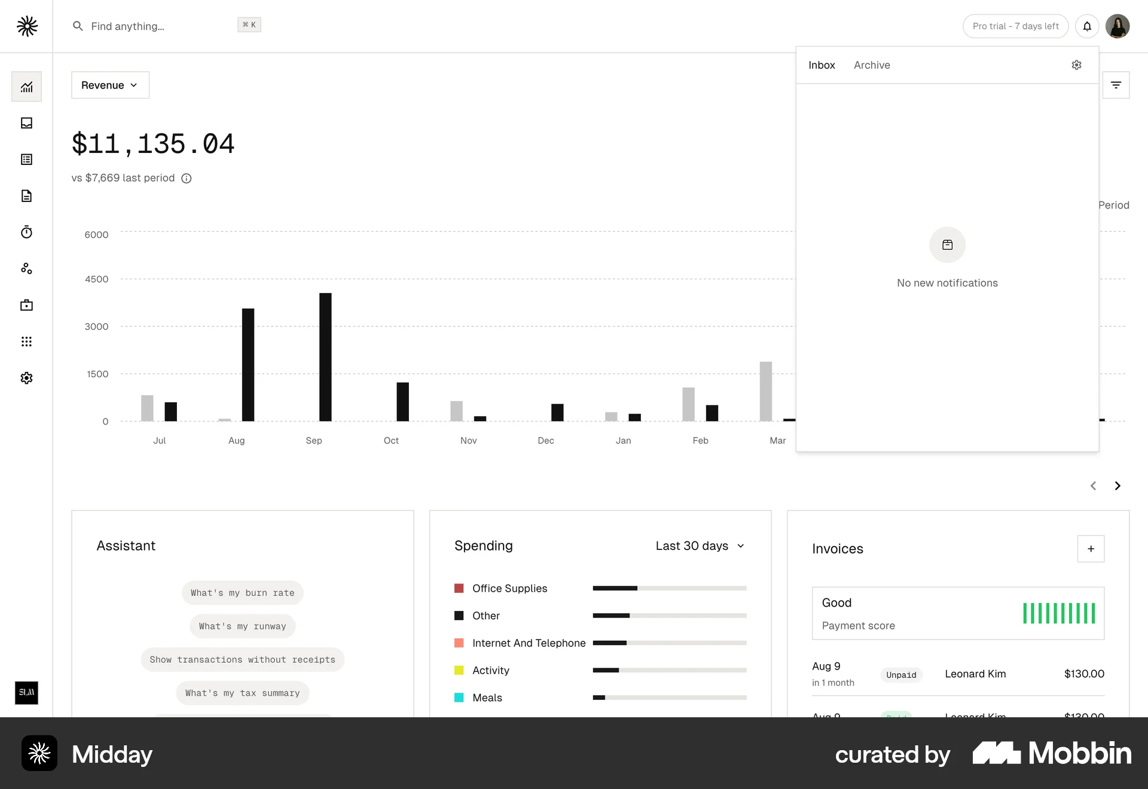
Task: Open the time Tracker stopwatch icon
Action: point(26,233)
